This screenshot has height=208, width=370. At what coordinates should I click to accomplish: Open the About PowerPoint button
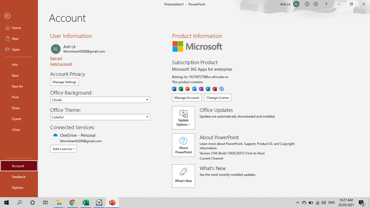[x=183, y=145]
